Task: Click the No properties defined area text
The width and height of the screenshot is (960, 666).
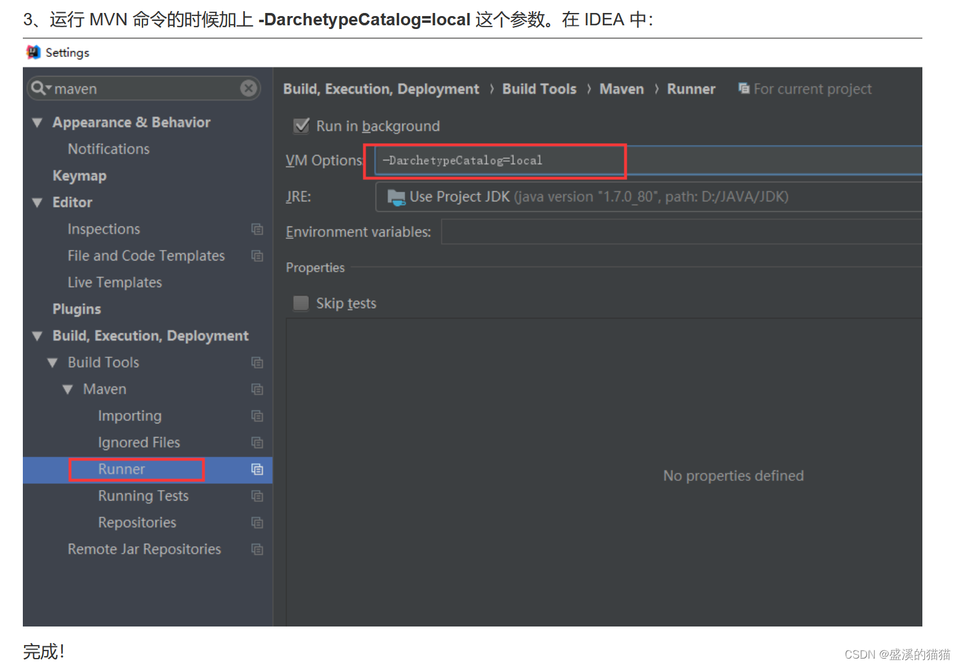Action: [734, 476]
